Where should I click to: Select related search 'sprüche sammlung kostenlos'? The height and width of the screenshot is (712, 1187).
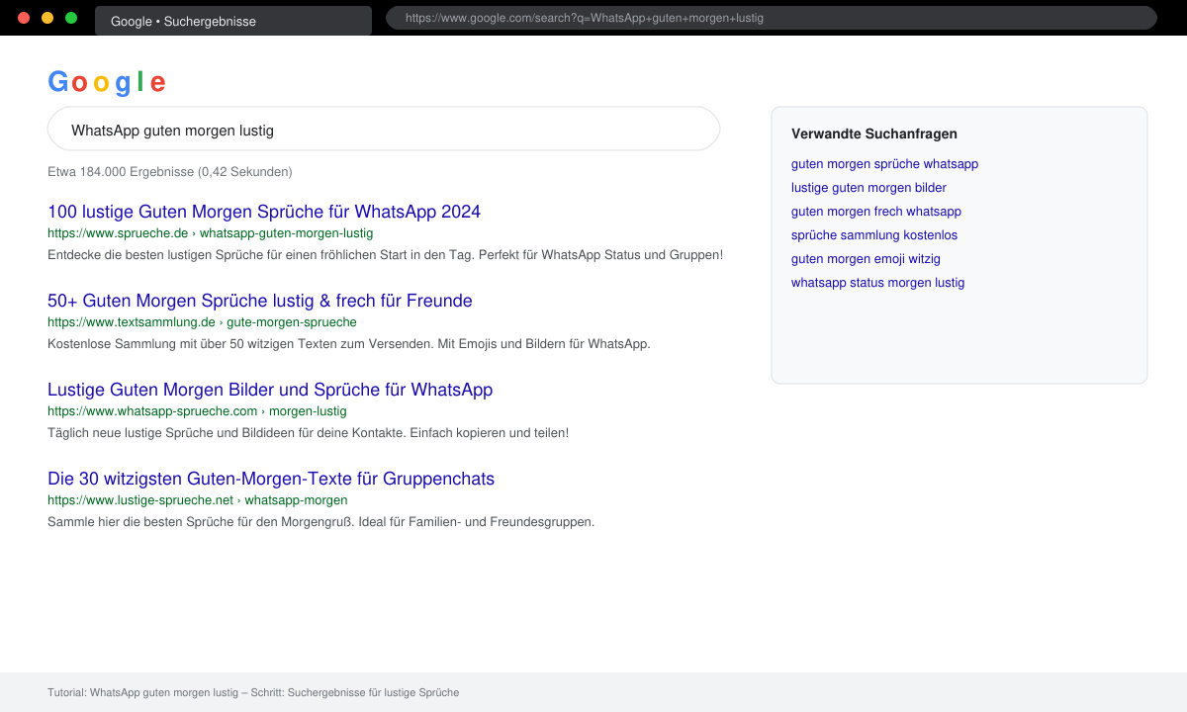point(874,235)
